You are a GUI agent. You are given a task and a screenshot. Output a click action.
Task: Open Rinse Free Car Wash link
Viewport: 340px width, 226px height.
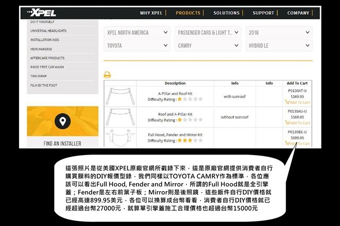47,67
